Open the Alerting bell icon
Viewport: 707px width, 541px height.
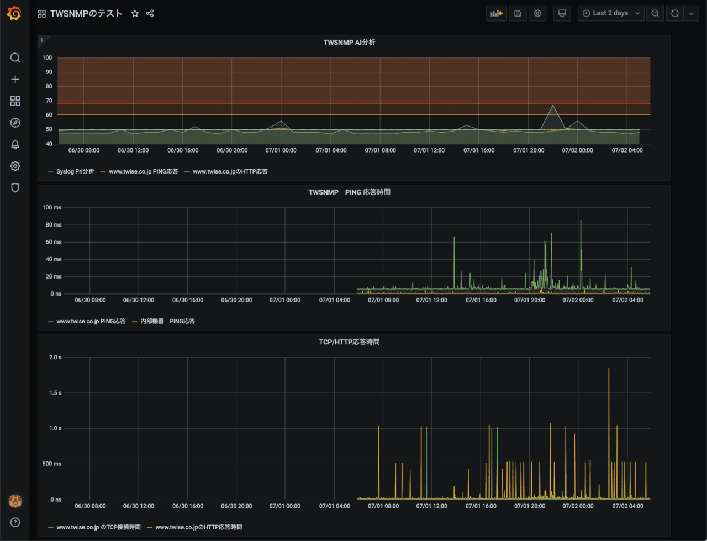click(x=15, y=144)
